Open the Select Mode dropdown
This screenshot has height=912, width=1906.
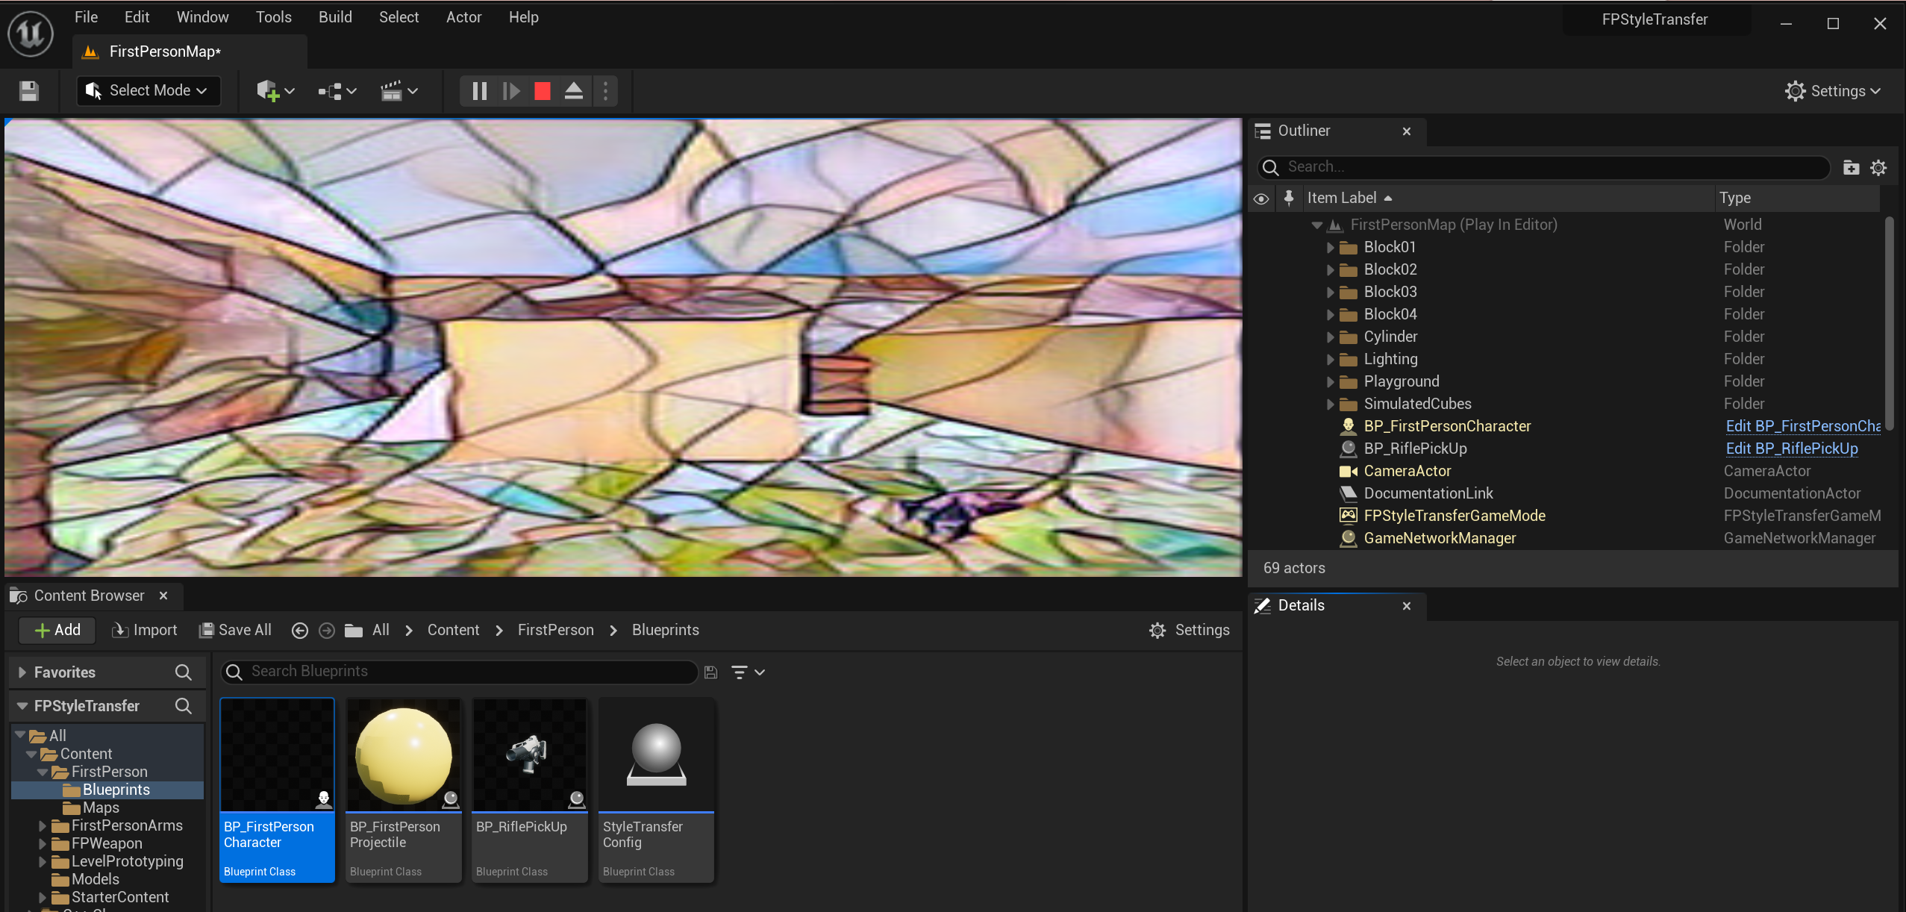[x=149, y=91]
